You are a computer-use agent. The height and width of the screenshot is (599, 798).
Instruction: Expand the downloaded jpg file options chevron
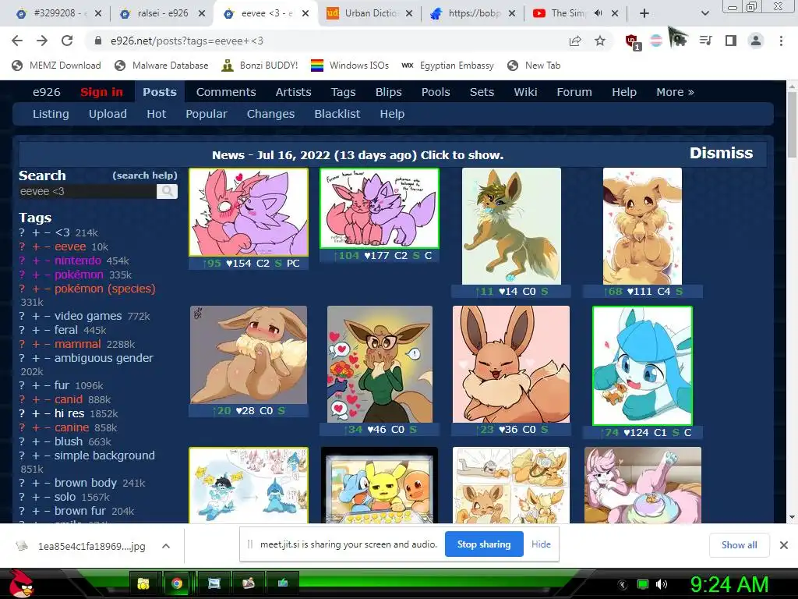pyautogui.click(x=165, y=546)
